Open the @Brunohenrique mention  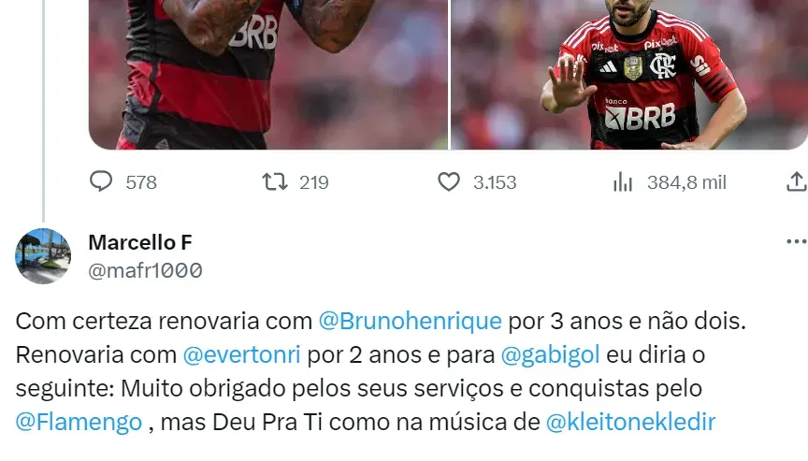[x=411, y=321]
